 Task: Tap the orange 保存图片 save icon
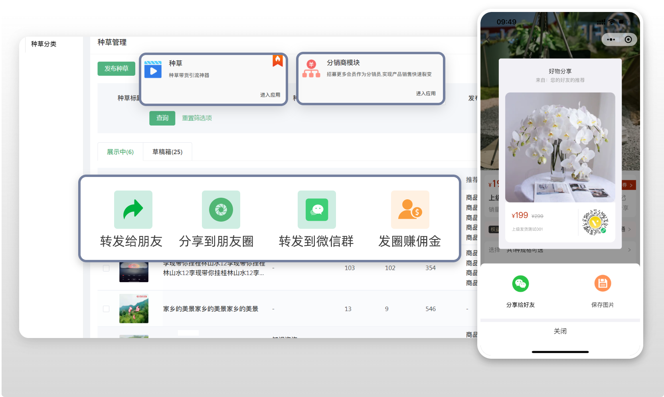click(x=603, y=284)
